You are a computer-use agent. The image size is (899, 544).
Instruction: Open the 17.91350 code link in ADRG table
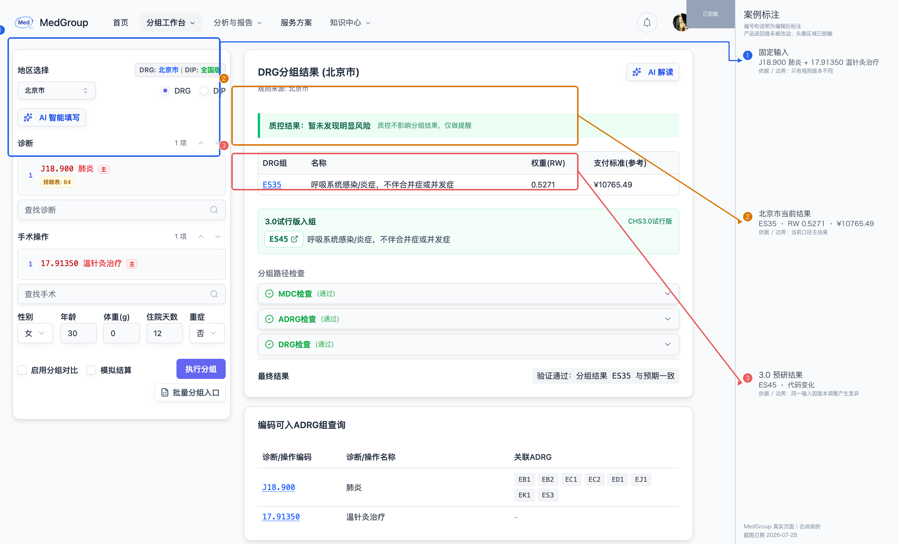pos(281,517)
